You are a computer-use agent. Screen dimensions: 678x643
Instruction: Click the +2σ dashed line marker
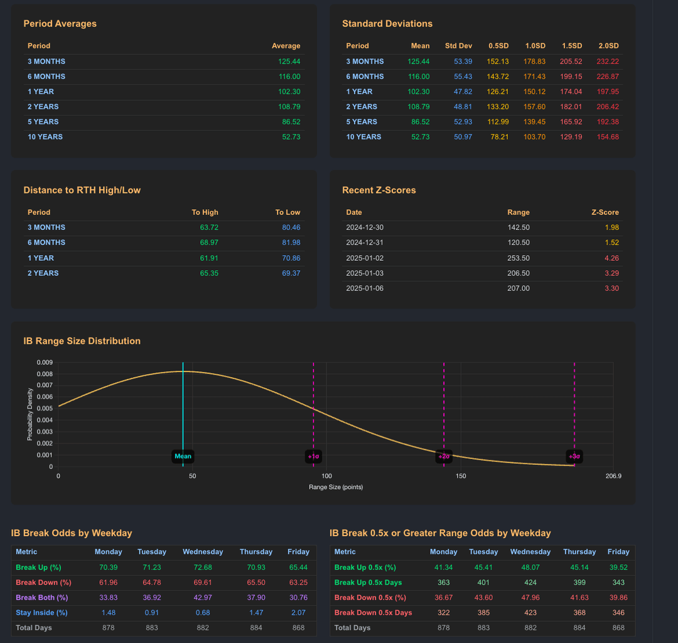444,456
